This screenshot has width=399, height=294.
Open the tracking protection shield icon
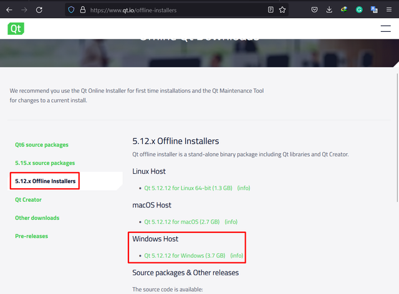pos(71,10)
